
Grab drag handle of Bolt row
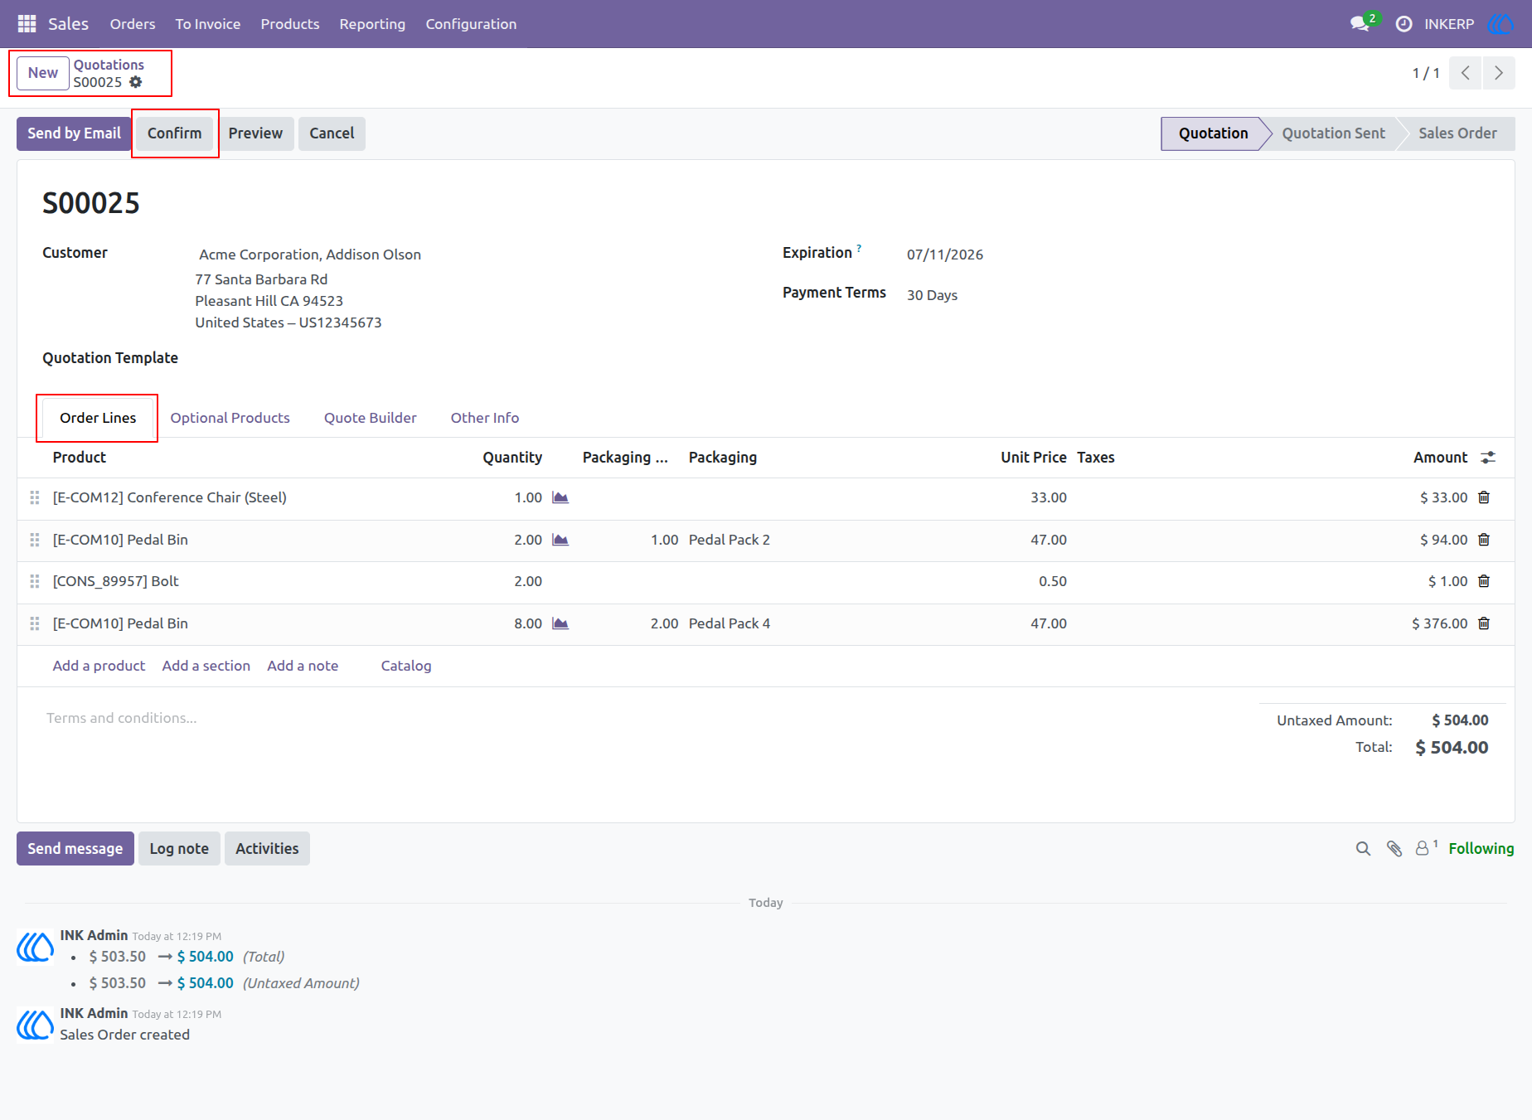pos(35,581)
